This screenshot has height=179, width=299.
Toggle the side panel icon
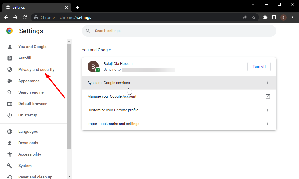tap(274, 17)
